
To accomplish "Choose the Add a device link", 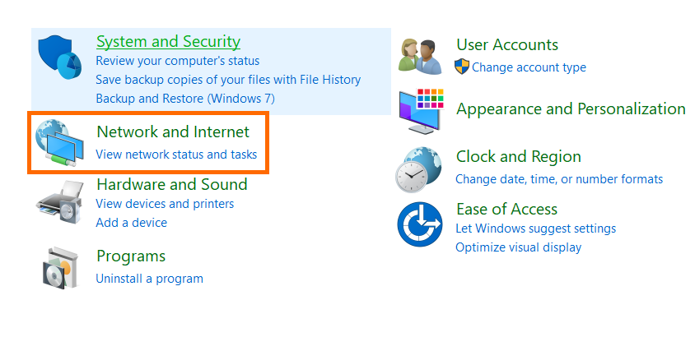I will pos(131,223).
